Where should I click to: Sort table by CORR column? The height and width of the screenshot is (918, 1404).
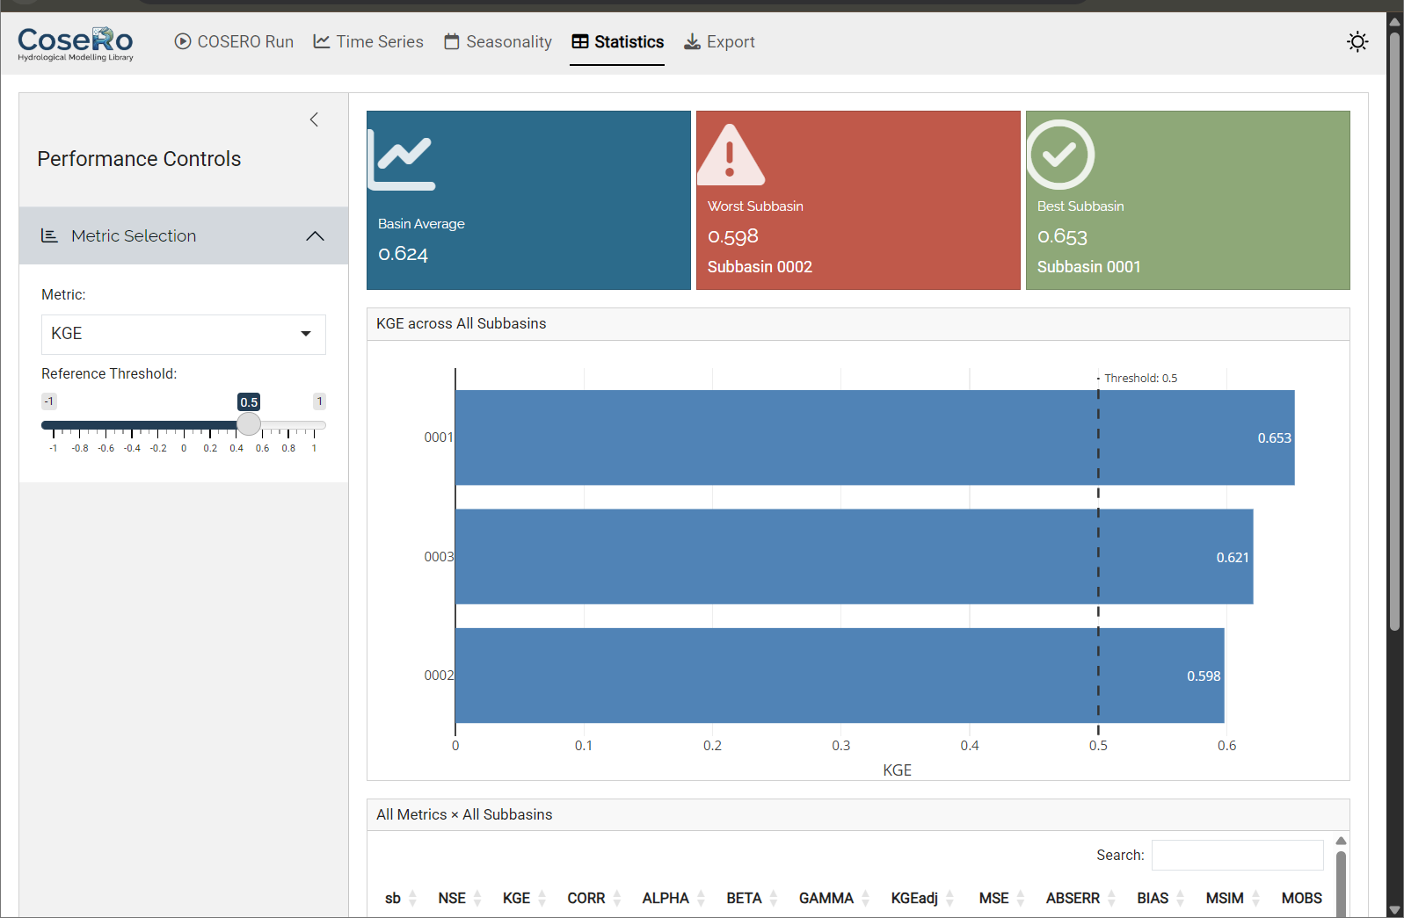[586, 898]
